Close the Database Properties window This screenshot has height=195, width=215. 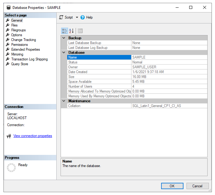205,7
